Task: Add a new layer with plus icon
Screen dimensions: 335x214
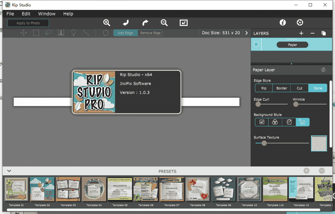Action: pos(301,33)
